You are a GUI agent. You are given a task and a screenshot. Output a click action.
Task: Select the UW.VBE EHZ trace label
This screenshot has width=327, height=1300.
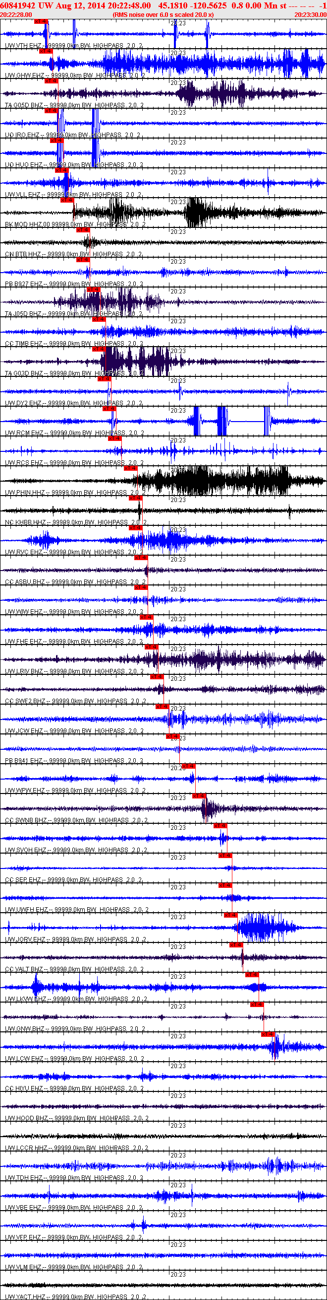(x=73, y=1207)
